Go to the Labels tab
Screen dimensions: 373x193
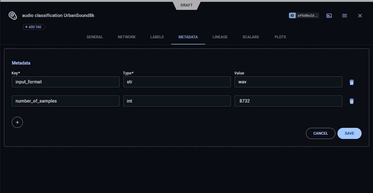click(157, 37)
